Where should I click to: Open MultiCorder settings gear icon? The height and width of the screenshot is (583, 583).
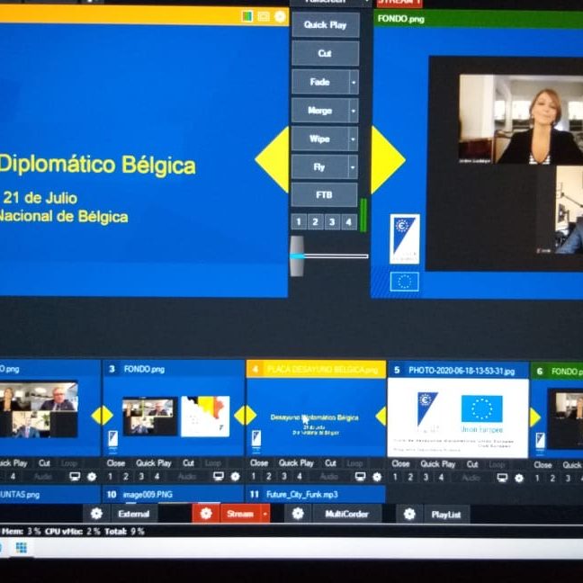(298, 514)
